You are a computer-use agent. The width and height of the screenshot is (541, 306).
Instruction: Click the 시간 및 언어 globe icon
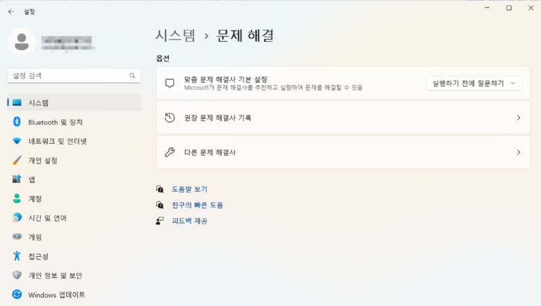[18, 218]
